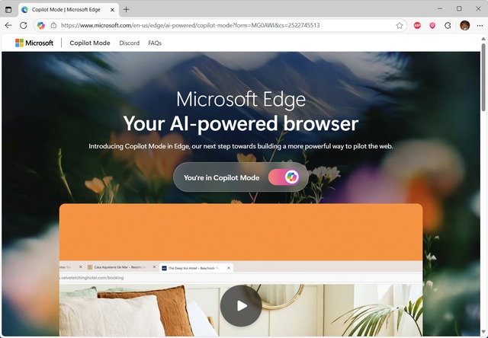Open the Discord nav link
The height and width of the screenshot is (338, 488).
tap(129, 43)
